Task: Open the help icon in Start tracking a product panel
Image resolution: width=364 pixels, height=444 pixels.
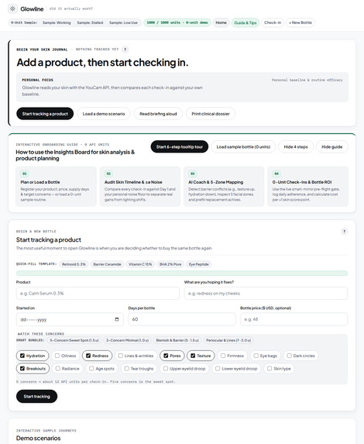Action: [x=344, y=232]
